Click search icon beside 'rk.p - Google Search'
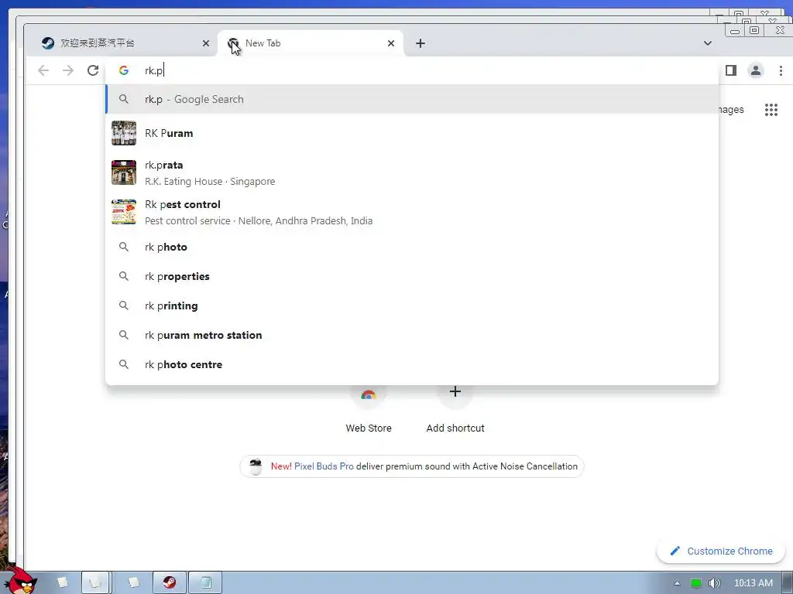 (124, 99)
